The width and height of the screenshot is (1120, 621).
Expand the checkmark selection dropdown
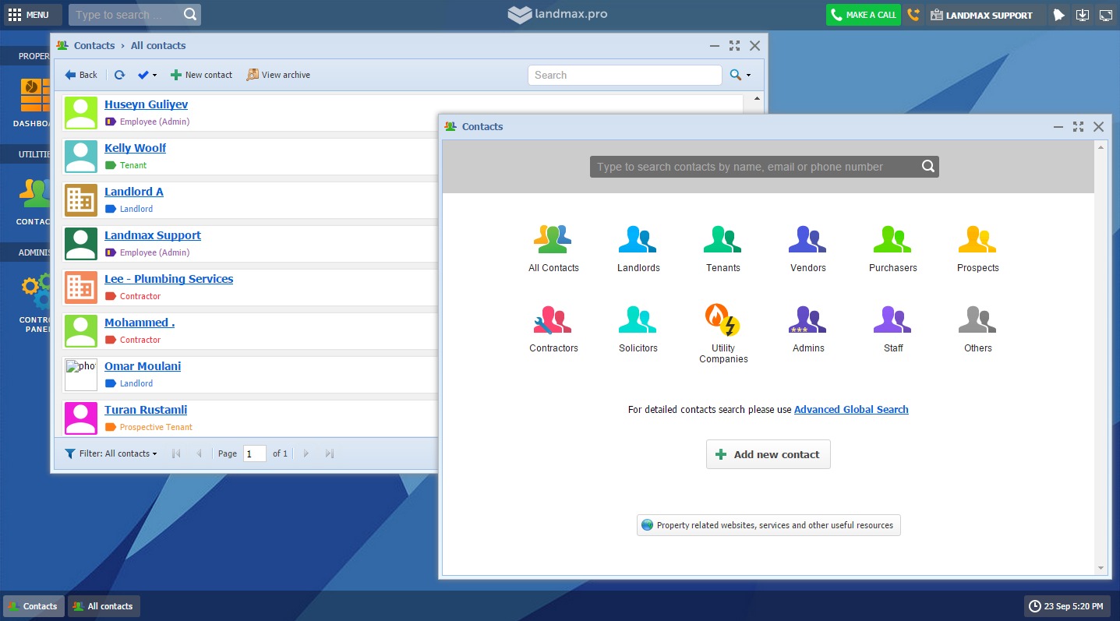147,75
